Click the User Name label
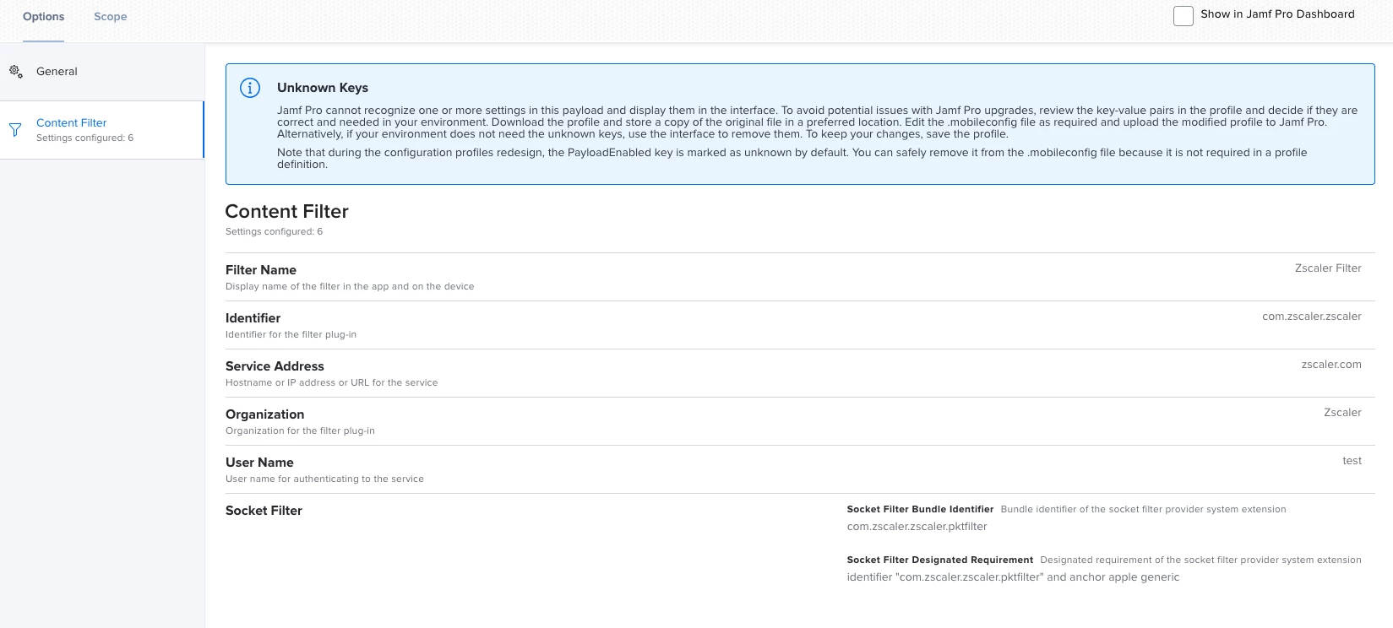The width and height of the screenshot is (1393, 628). pyautogui.click(x=260, y=463)
